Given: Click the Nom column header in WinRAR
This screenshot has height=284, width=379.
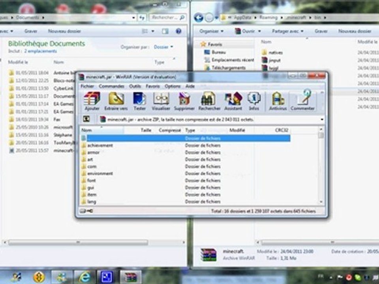Looking at the screenshot, I should click(x=102, y=130).
